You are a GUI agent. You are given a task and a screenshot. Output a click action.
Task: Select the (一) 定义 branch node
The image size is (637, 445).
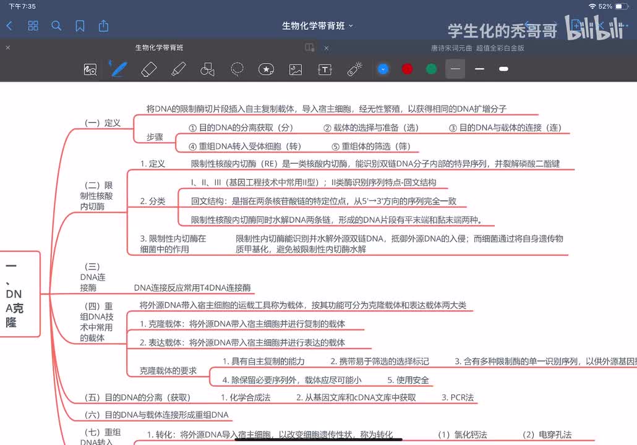103,123
